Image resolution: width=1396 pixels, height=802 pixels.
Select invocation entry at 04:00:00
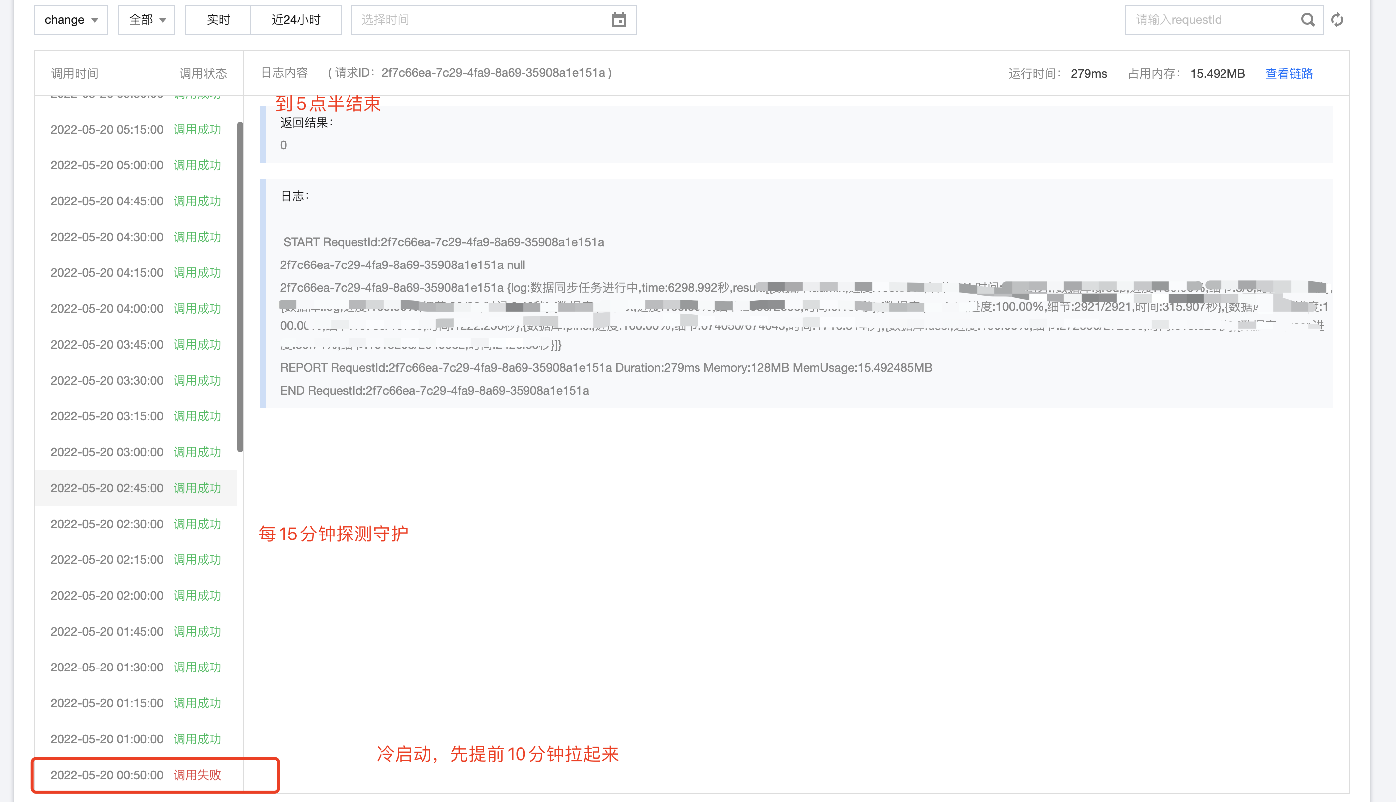click(136, 308)
